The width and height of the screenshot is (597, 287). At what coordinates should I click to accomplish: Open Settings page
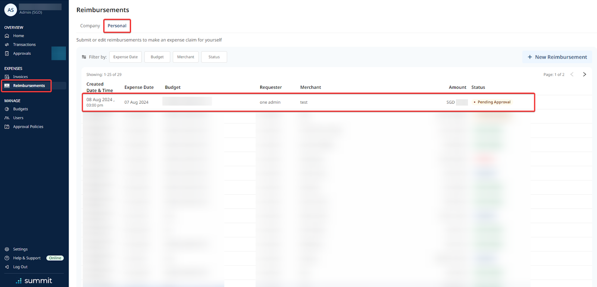coord(20,249)
